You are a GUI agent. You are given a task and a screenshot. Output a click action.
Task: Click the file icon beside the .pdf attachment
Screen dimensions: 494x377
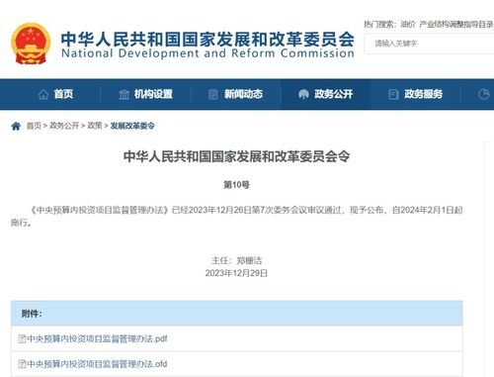(22, 338)
